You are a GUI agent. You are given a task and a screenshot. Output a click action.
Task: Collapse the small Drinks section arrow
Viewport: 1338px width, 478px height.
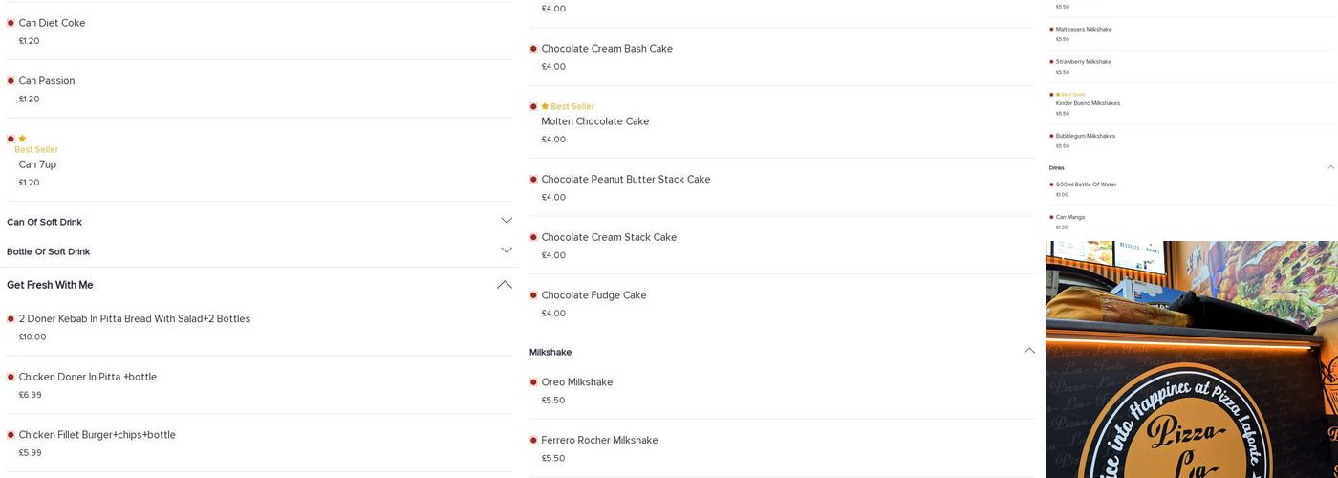(1330, 167)
